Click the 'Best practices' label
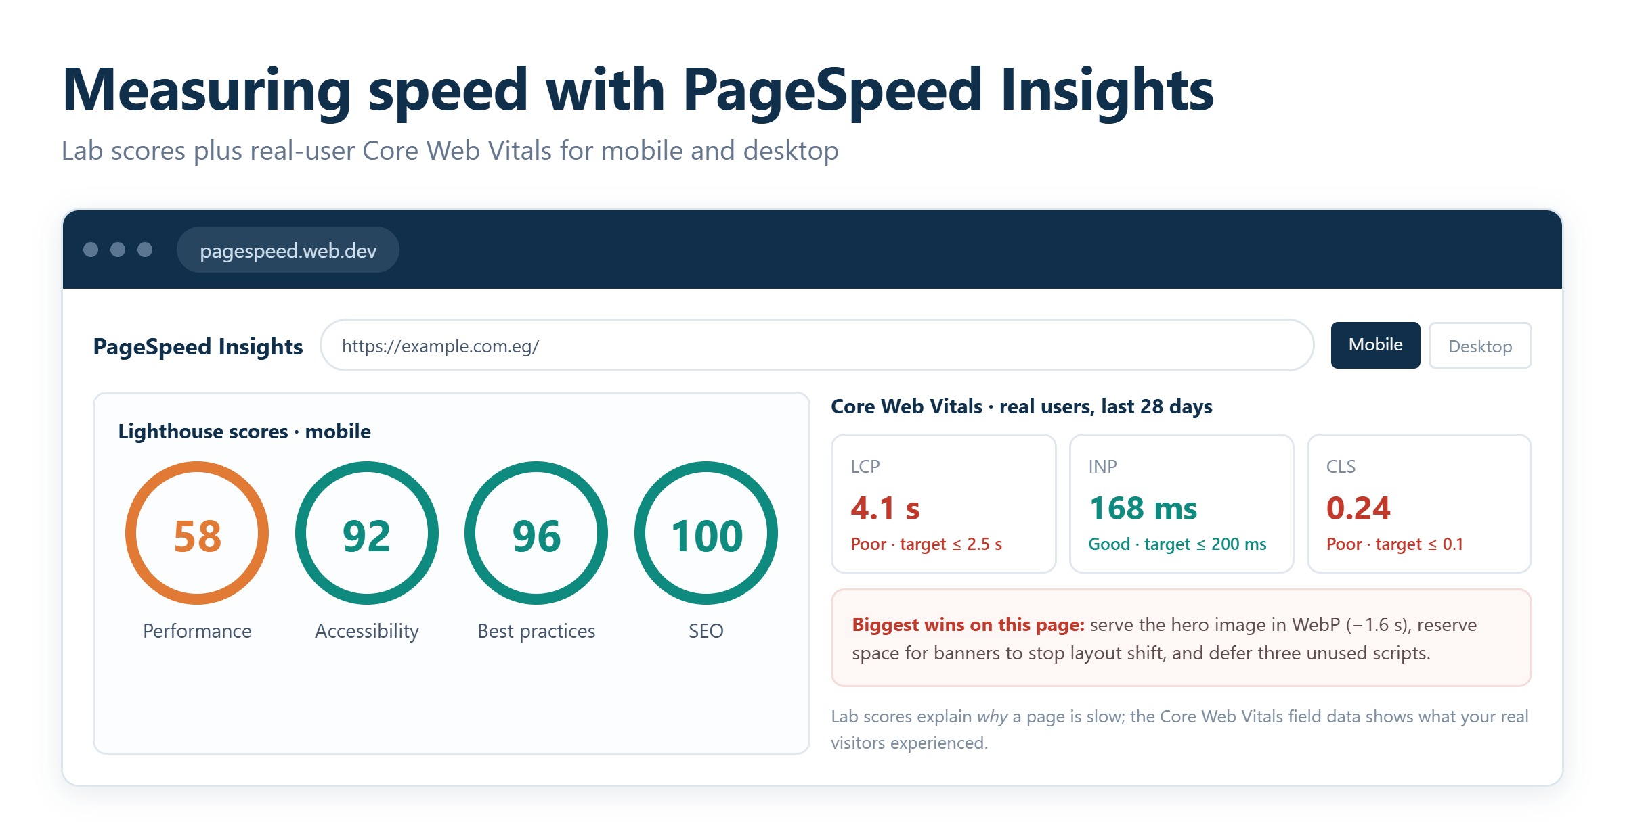 tap(536, 631)
